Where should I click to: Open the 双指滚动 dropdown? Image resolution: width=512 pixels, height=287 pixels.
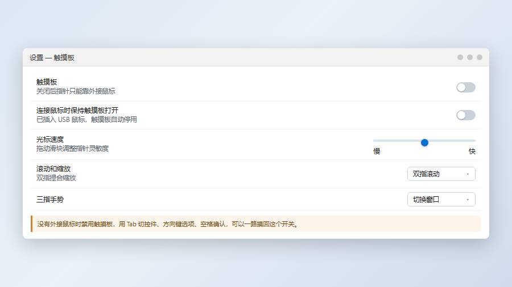pyautogui.click(x=441, y=174)
